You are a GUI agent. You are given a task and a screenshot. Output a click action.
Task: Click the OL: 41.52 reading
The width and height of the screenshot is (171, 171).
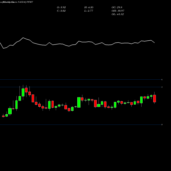[x=118, y=14]
